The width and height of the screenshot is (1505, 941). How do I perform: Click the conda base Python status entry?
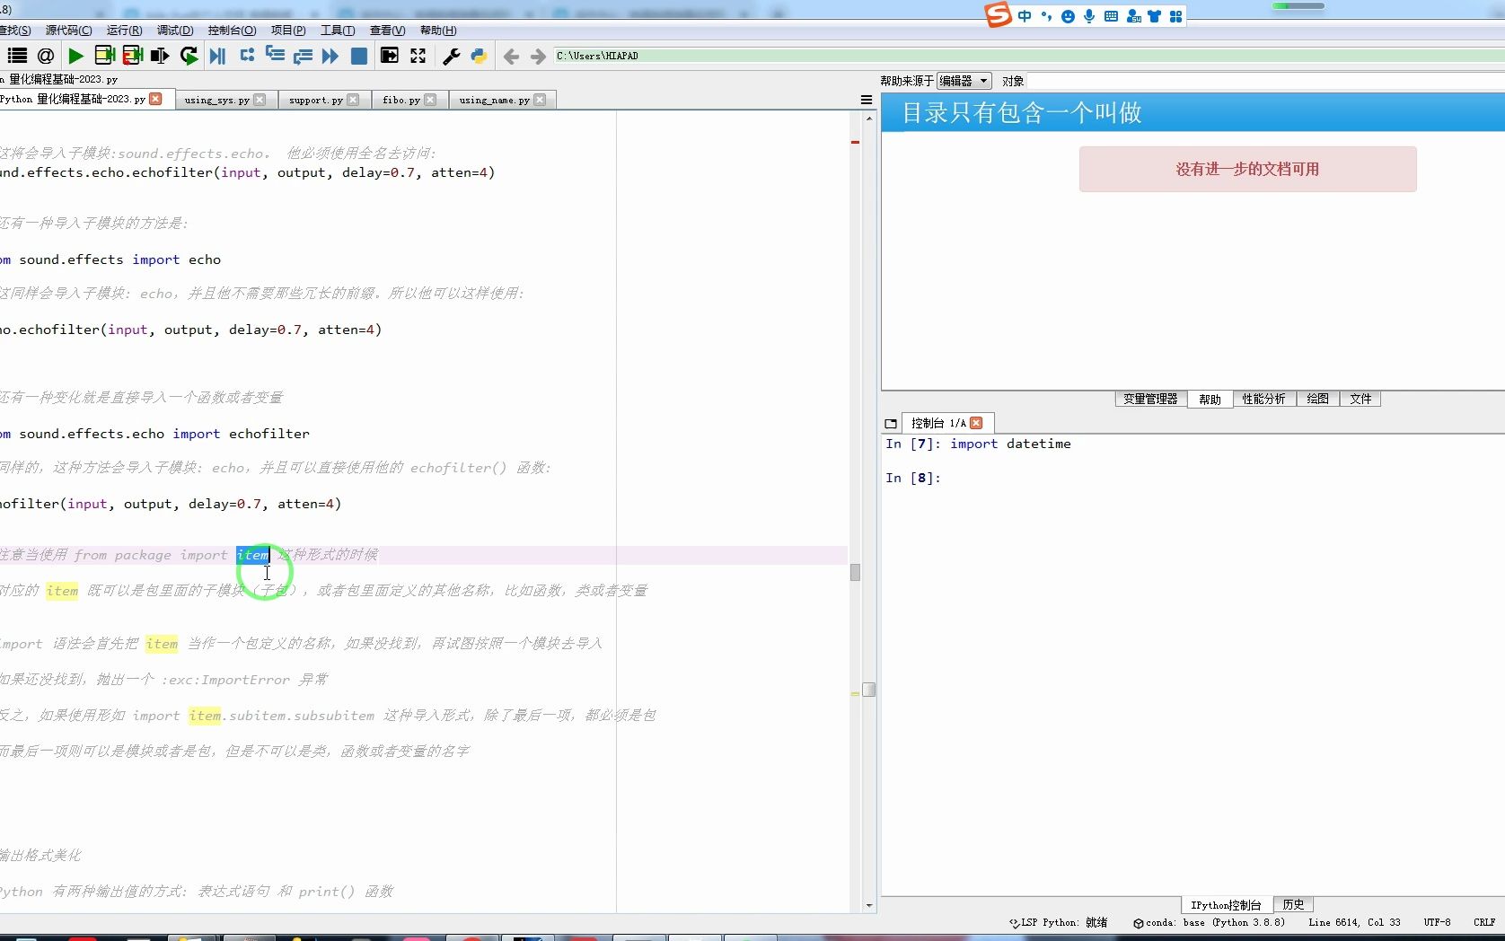click(x=1209, y=922)
